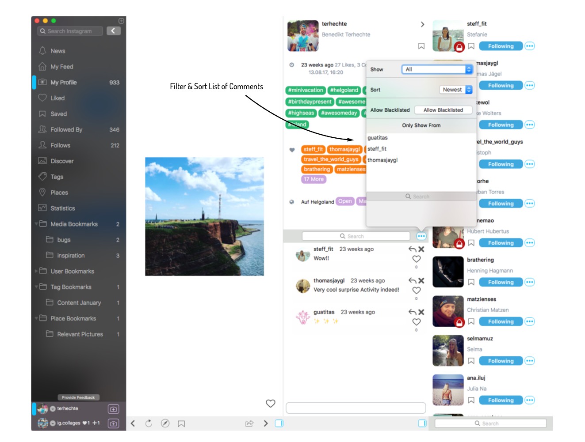Click the popover user Search field
Viewport: 585px width, 442px height.
tap(421, 196)
